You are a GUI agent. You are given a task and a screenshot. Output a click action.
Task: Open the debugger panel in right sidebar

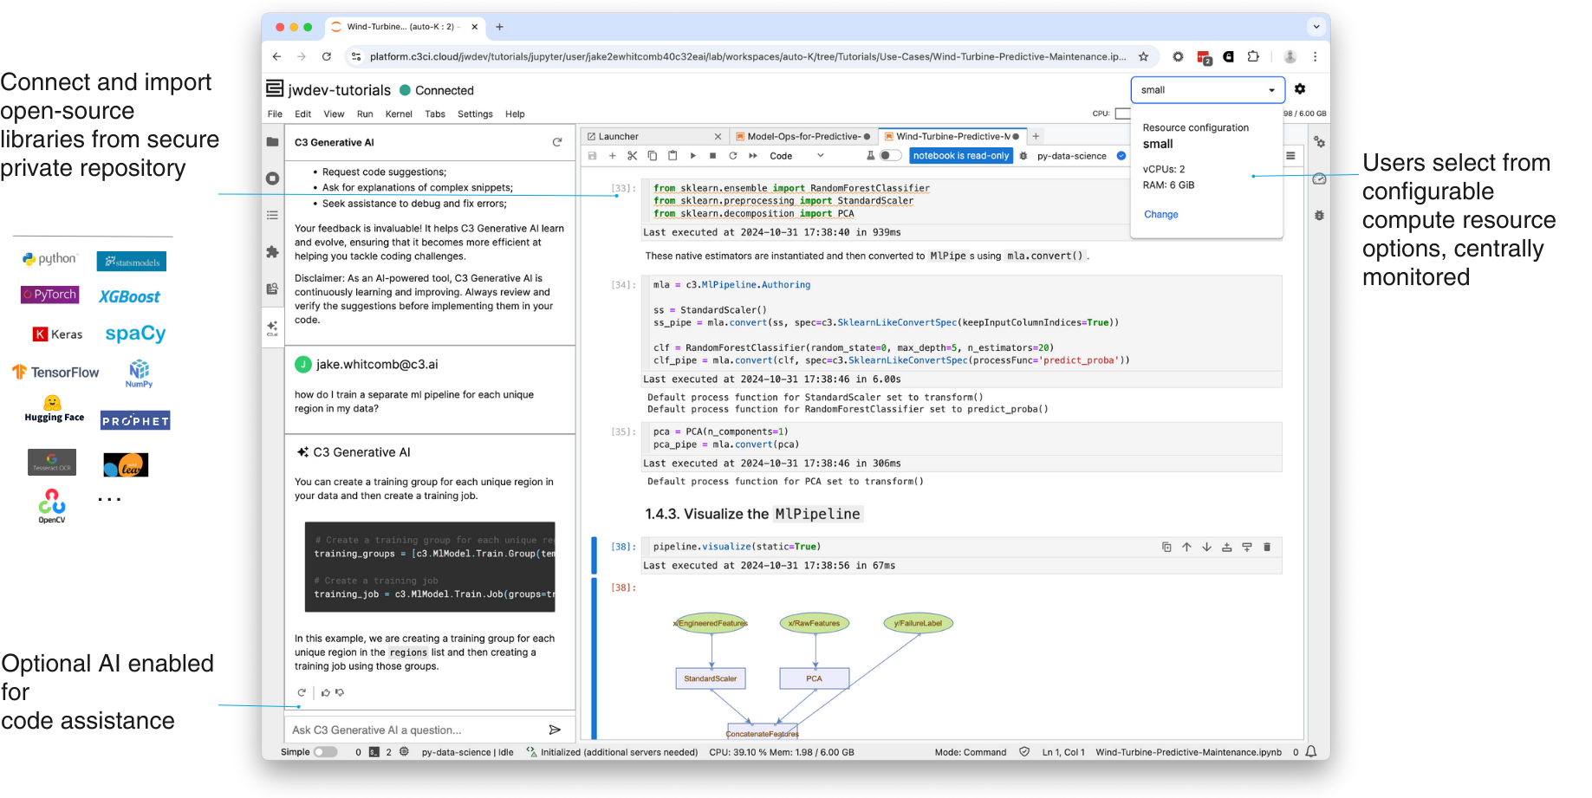tap(1319, 215)
